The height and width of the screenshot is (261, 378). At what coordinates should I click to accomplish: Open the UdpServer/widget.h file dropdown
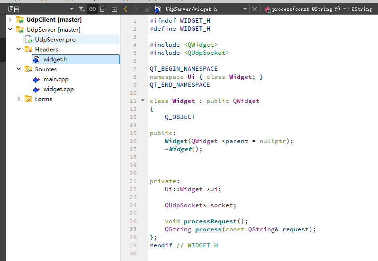(245, 9)
